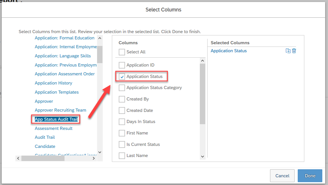
Task: Select Application Templates category
Action: (x=57, y=92)
